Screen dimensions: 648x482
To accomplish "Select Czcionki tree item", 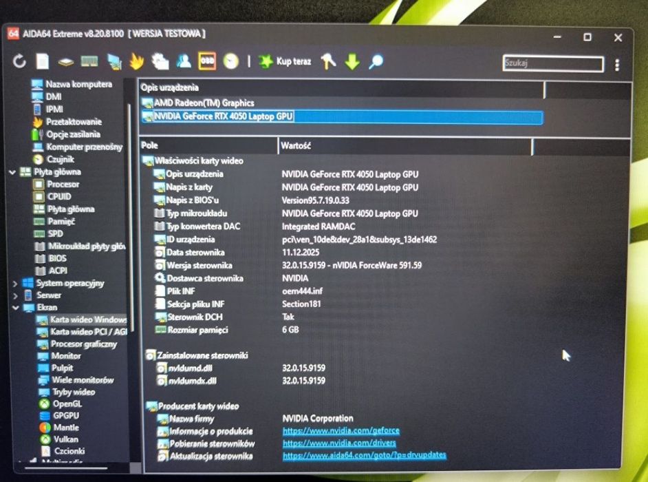I will (63, 451).
